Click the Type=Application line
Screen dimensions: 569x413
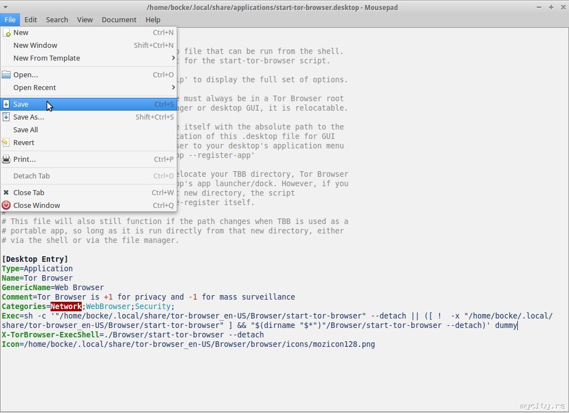coord(37,268)
